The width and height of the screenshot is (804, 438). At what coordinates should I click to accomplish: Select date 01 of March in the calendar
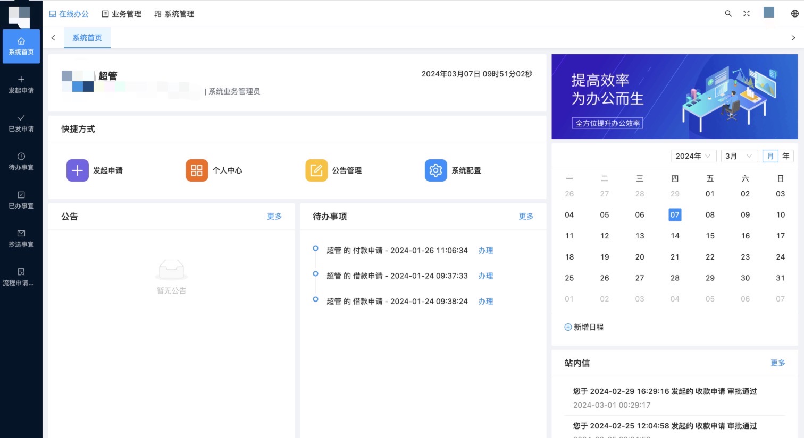pyautogui.click(x=710, y=194)
